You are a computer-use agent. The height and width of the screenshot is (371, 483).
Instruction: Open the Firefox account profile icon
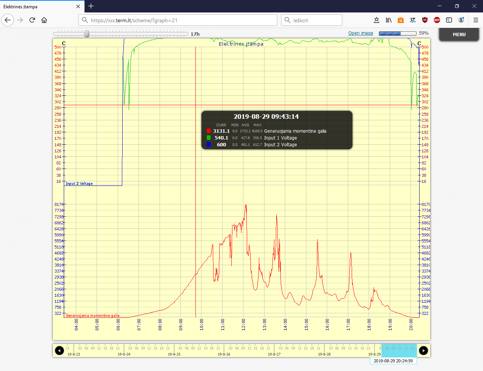pos(461,20)
